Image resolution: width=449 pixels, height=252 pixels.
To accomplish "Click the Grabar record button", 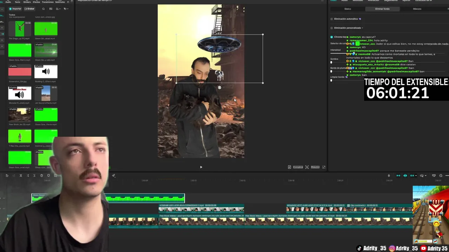I will [x=29, y=9].
